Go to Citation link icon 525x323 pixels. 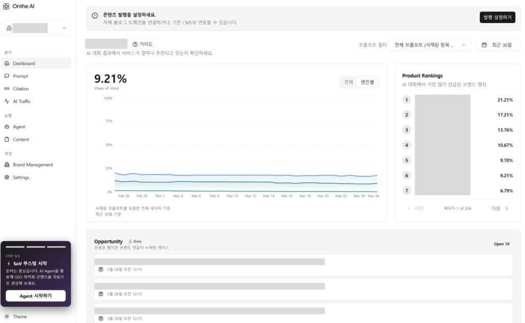(x=7, y=89)
